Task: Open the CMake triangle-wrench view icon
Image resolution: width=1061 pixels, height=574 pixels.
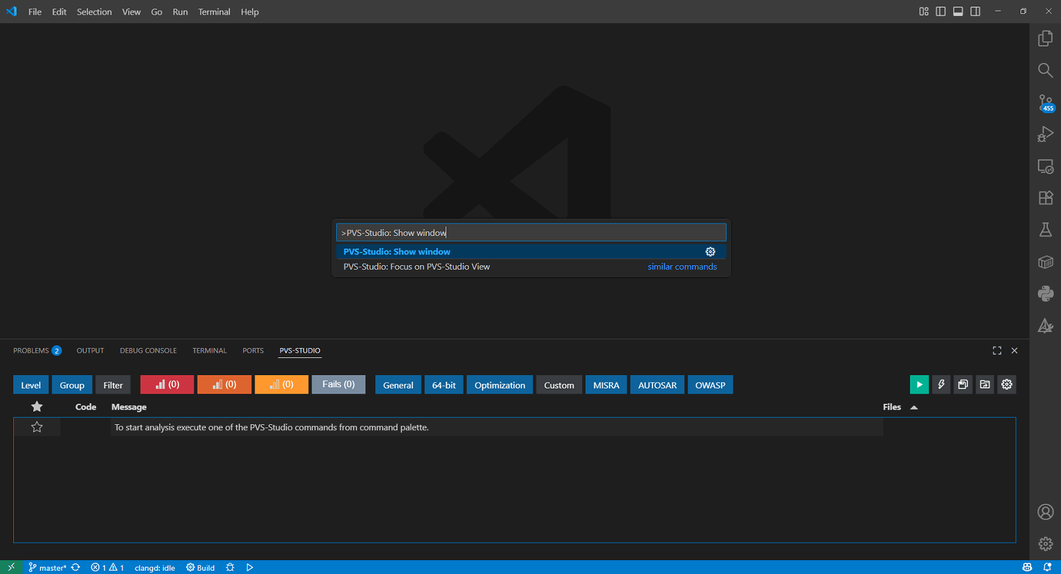Action: [x=1045, y=325]
